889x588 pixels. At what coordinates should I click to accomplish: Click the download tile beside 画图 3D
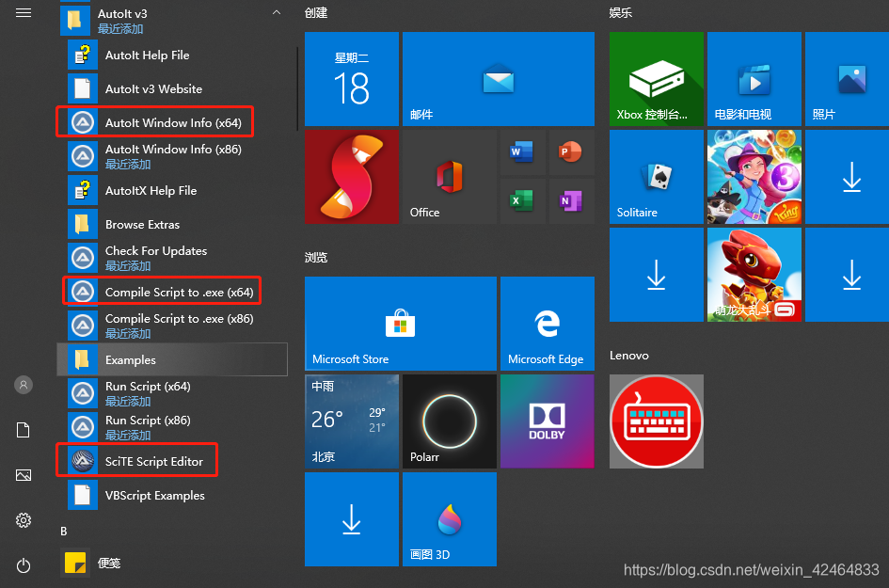pyautogui.click(x=352, y=519)
